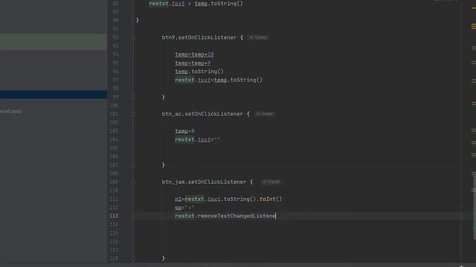Viewport: 476px width, 267px height.
Task: Click the 'it: View!' hint after btn9.setOnClickListener
Action: click(258, 38)
